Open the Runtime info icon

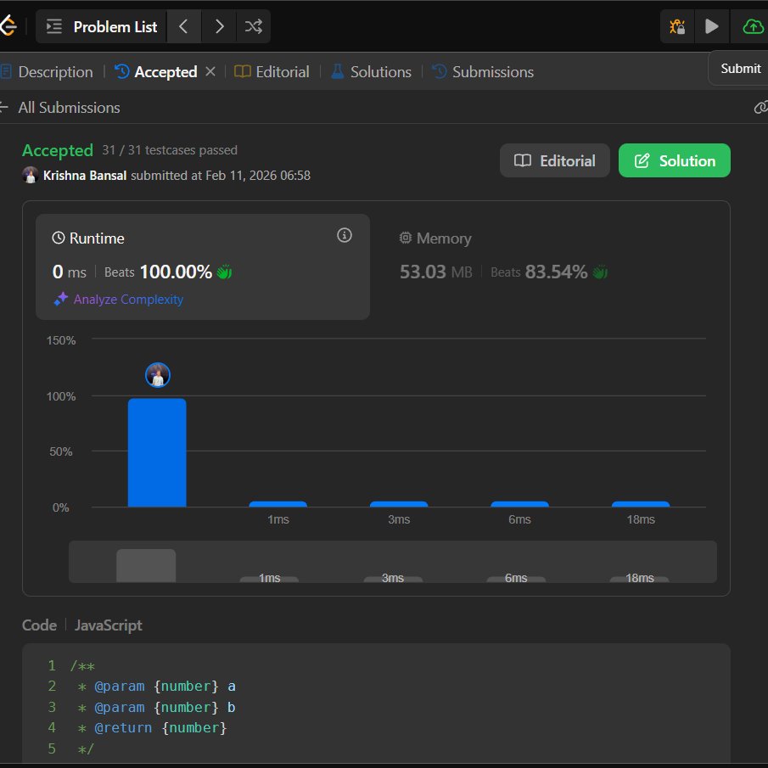click(x=345, y=235)
